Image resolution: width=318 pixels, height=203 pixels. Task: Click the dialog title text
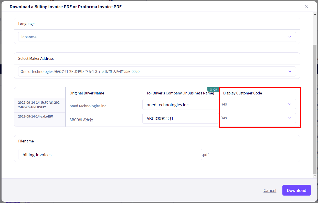(66, 7)
